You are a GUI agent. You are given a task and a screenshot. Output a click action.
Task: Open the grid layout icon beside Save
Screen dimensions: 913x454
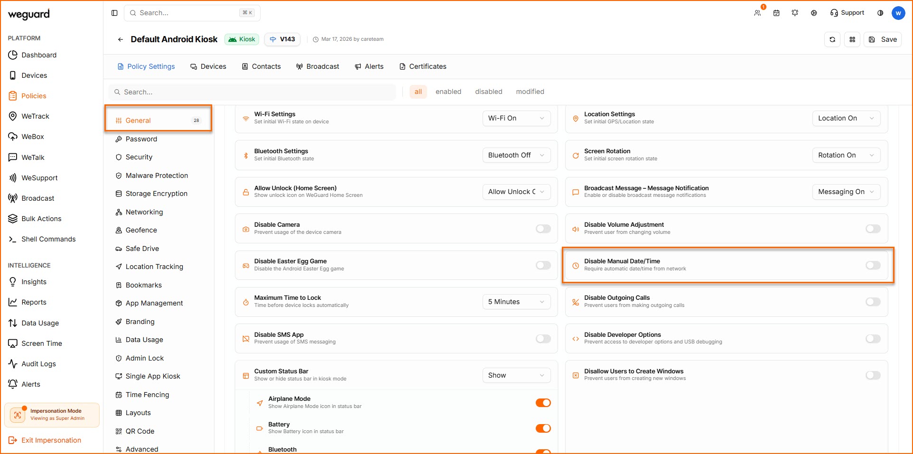pyautogui.click(x=852, y=39)
